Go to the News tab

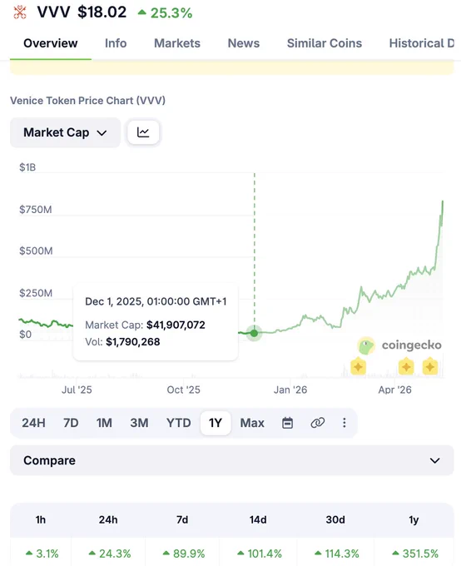coord(244,43)
